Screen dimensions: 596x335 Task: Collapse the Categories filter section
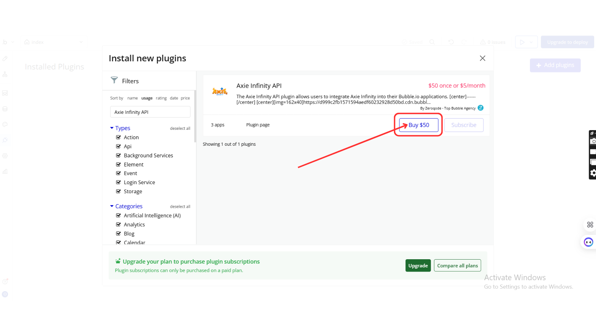pos(112,206)
